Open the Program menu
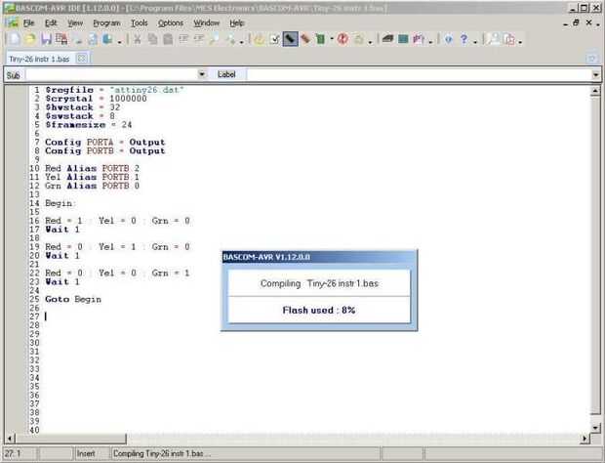 pyautogui.click(x=106, y=23)
